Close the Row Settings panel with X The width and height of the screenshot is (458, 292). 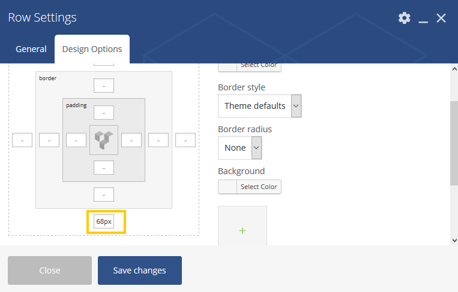coord(441,18)
